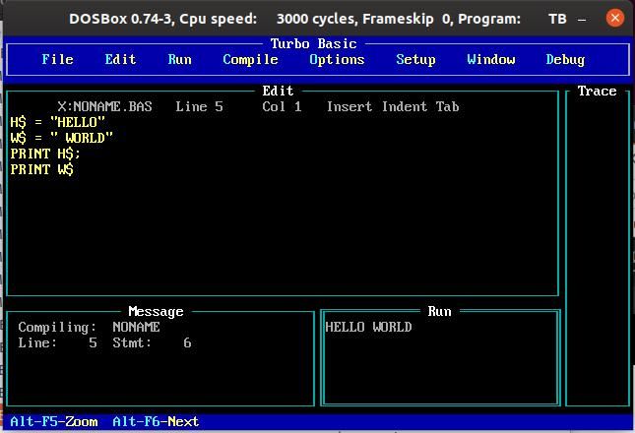
Task: Open the File menu
Action: [57, 59]
